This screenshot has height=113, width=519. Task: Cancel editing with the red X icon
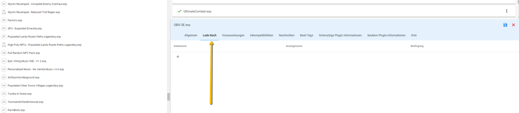(513, 25)
